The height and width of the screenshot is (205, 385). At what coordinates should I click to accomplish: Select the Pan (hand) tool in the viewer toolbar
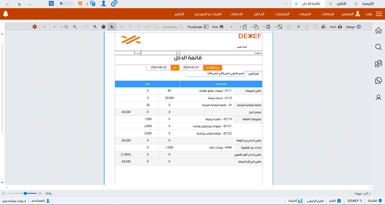[x=103, y=27]
